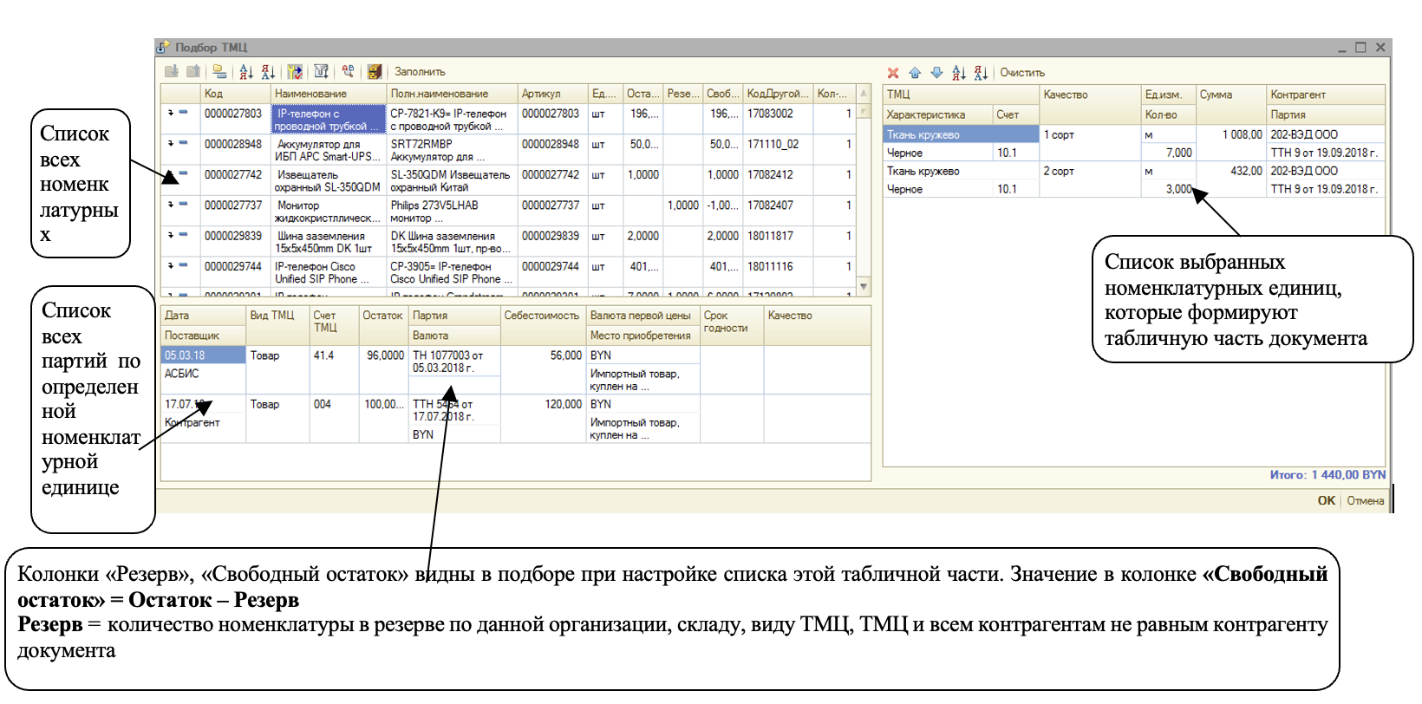Click the Отмена button
The height and width of the screenshot is (704, 1422).
tap(1365, 500)
